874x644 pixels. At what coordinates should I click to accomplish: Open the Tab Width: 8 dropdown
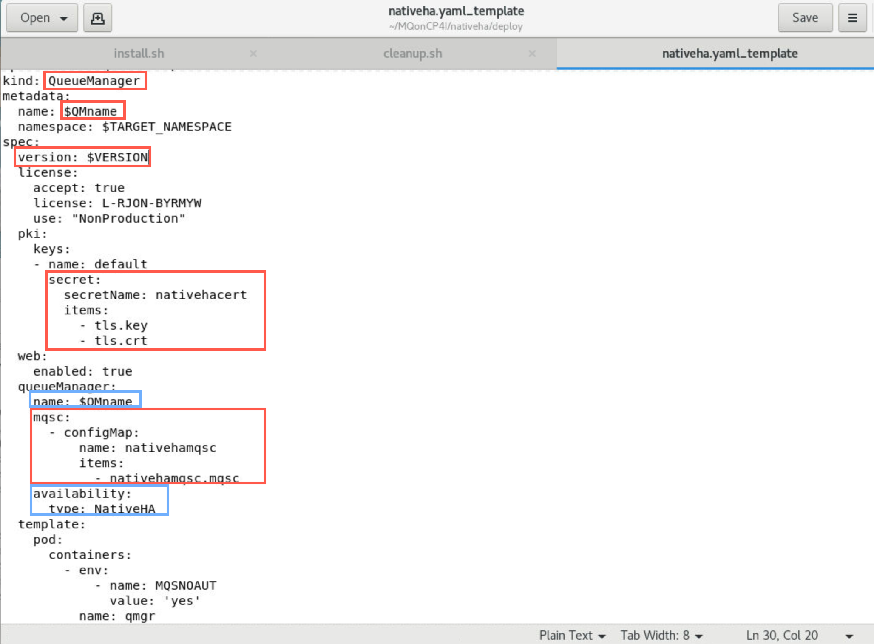coord(661,635)
